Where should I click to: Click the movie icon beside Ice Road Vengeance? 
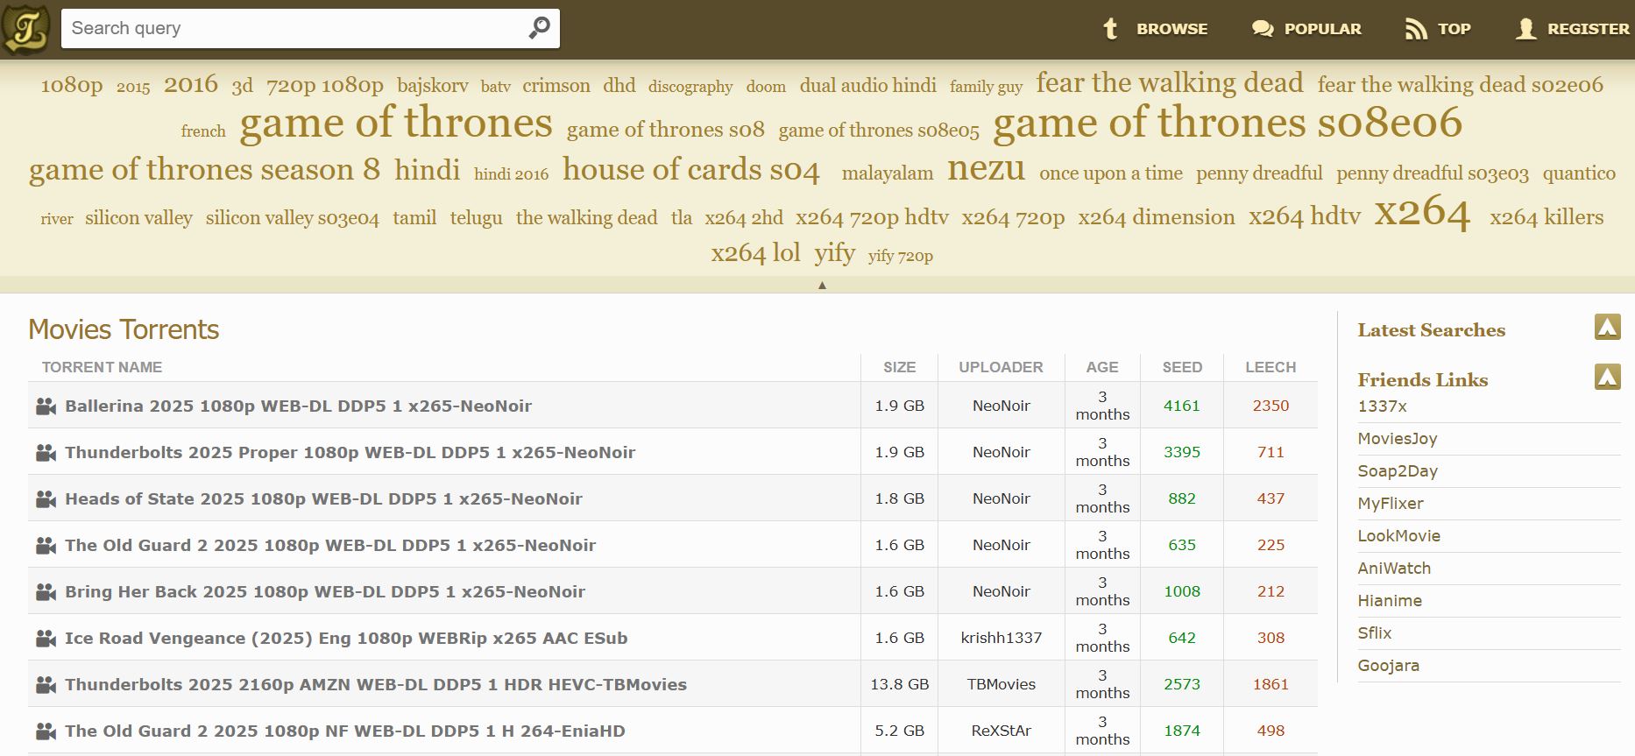(x=46, y=639)
